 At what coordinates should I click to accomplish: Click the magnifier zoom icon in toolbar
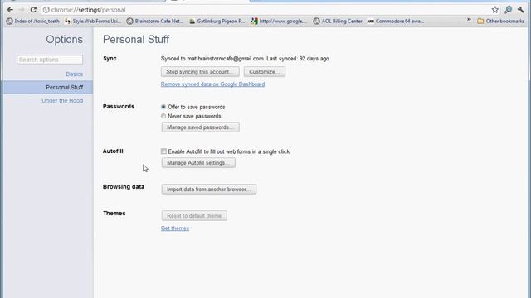(x=508, y=10)
